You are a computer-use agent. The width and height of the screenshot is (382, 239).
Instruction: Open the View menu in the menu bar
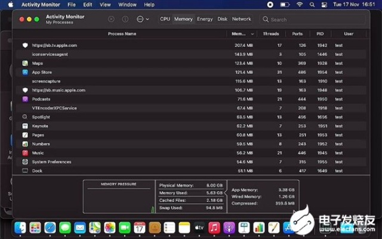coord(105,4)
